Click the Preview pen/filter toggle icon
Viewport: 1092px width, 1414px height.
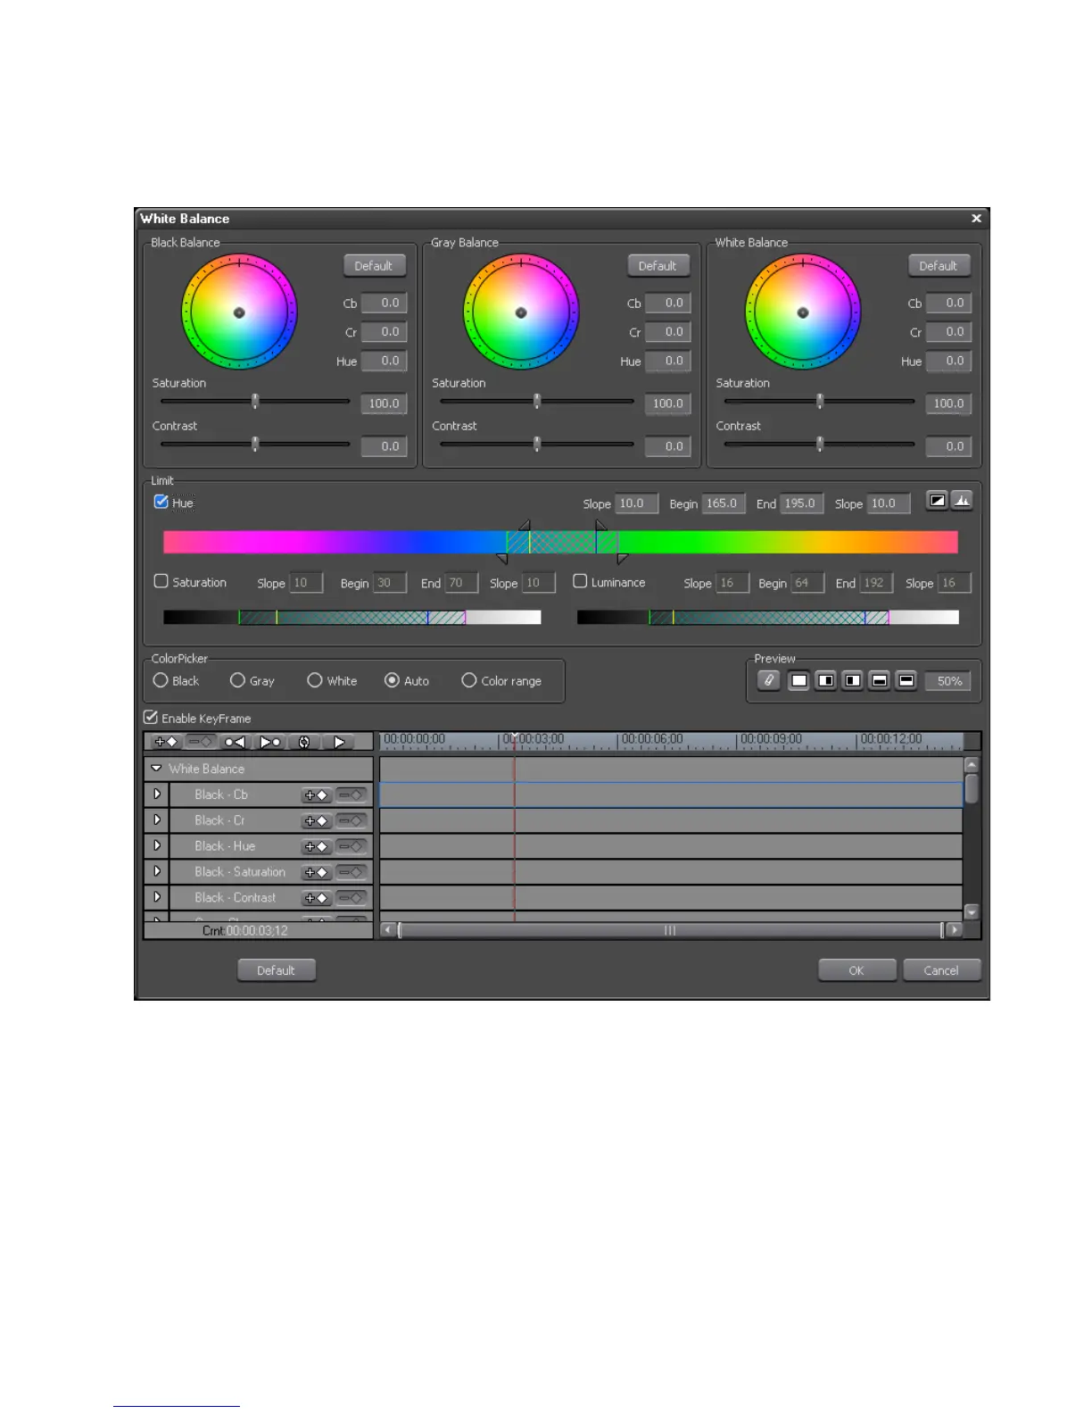pos(769,680)
